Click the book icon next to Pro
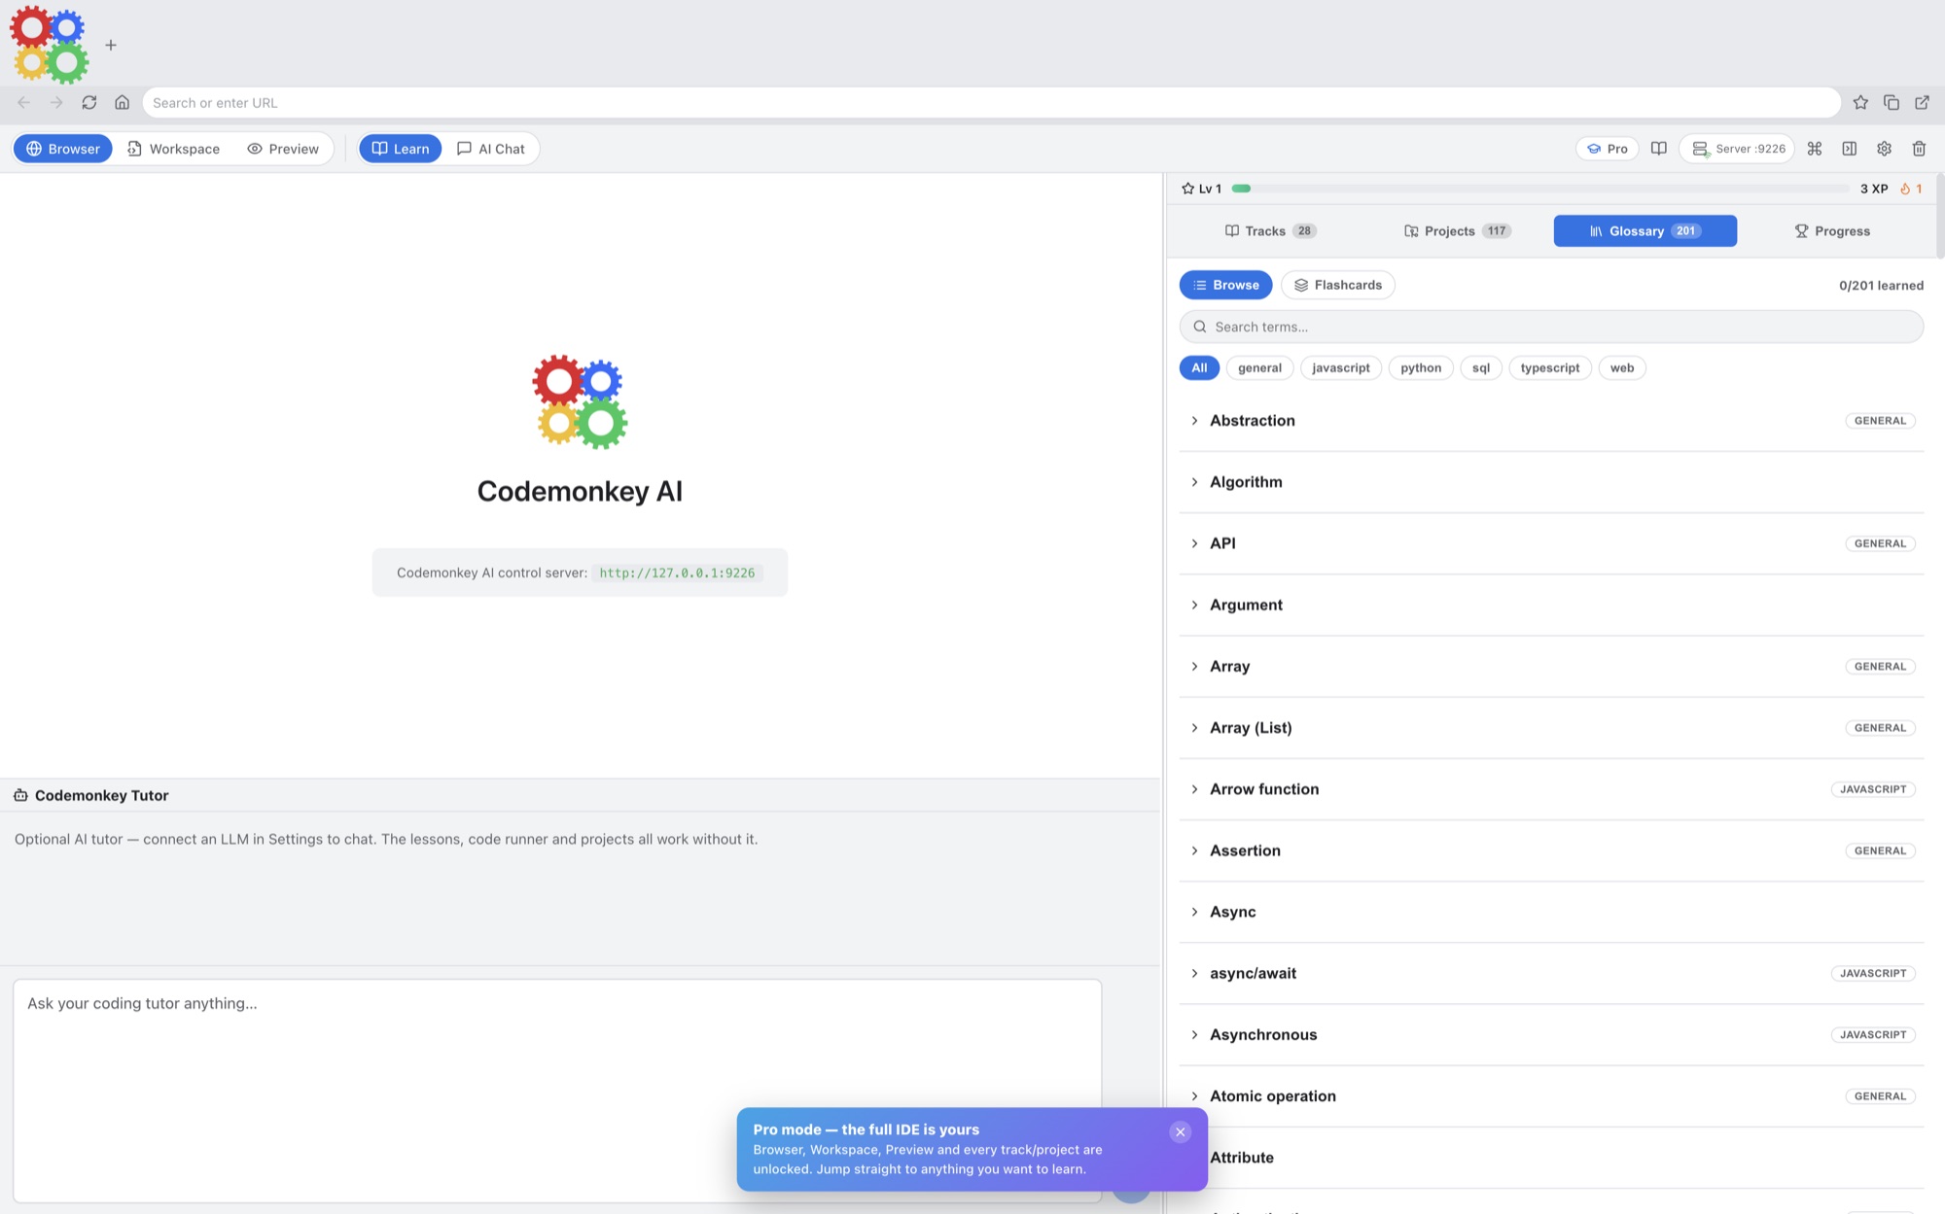 (x=1659, y=149)
